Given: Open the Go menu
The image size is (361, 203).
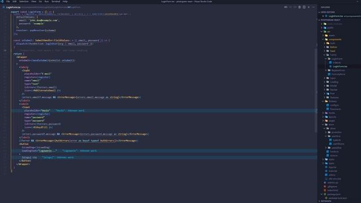Looking at the screenshot, I should pyautogui.click(x=41, y=1).
